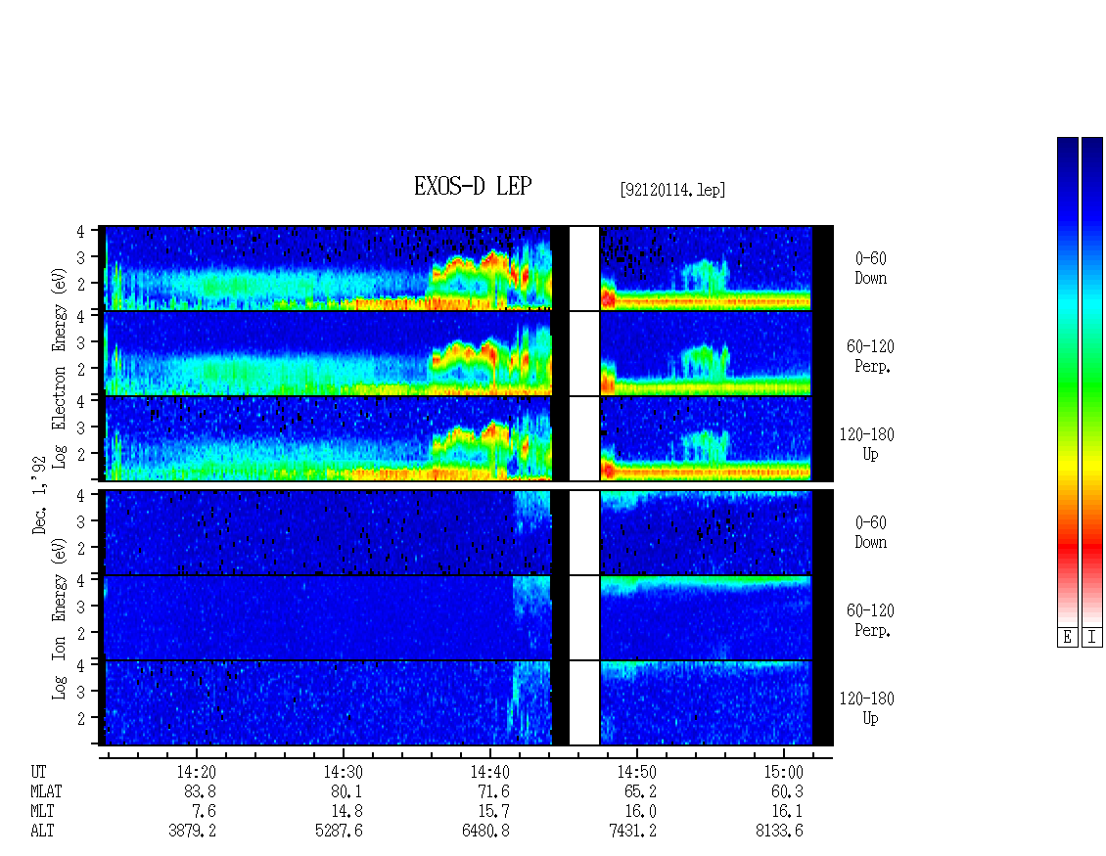Click the 120-180 Up label beside ion panels
Screen dimensions: 1106x856
(x=867, y=708)
